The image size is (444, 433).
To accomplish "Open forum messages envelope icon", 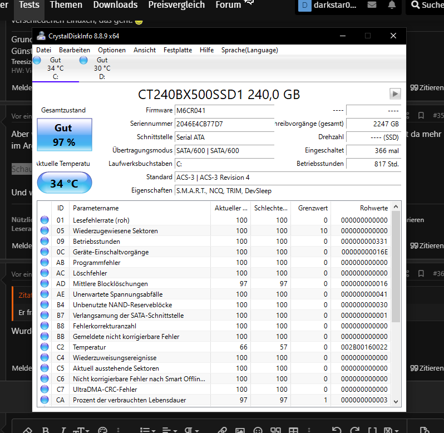I will (372, 5).
